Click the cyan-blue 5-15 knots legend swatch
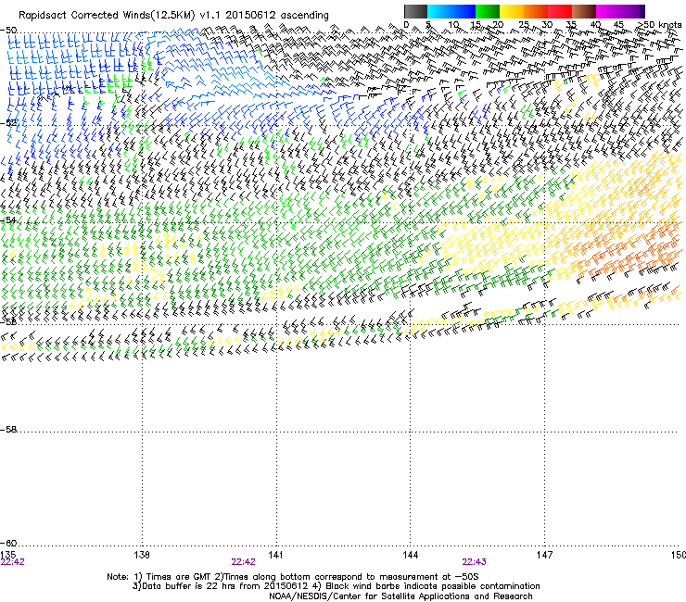 point(451,11)
